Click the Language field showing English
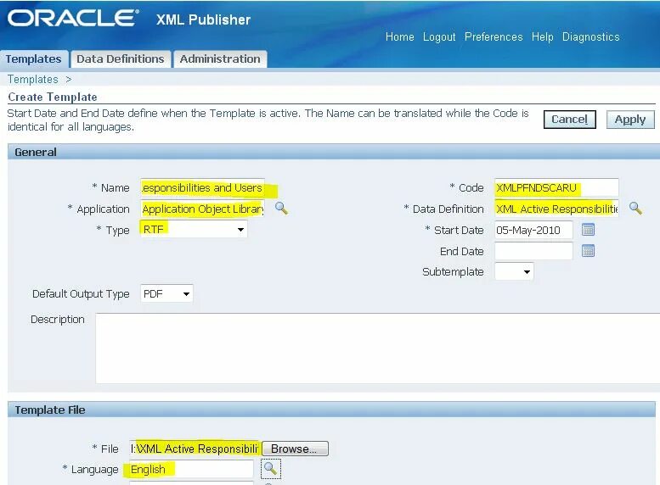The width and height of the screenshot is (660, 485). pyautogui.click(x=191, y=469)
